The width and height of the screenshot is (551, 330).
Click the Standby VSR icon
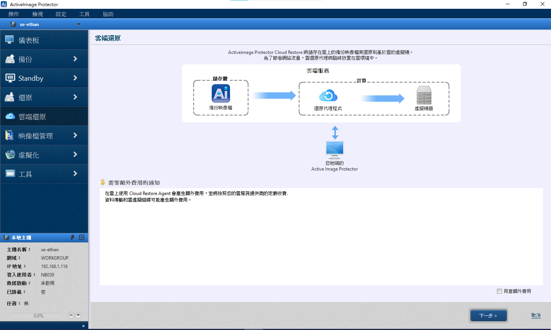(x=10, y=78)
